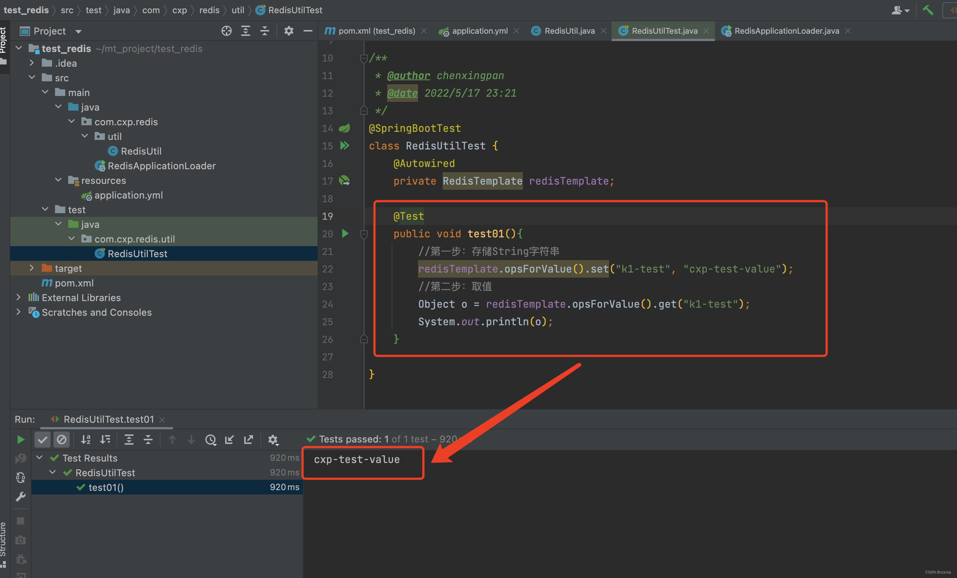Click redis in the breadcrumb path
The height and width of the screenshot is (578, 957).
point(209,10)
